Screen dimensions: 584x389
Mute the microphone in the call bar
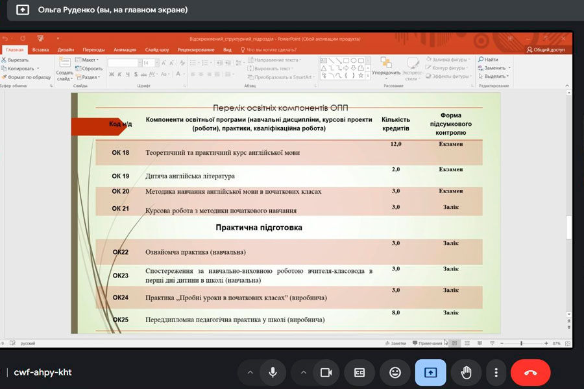pos(273,372)
